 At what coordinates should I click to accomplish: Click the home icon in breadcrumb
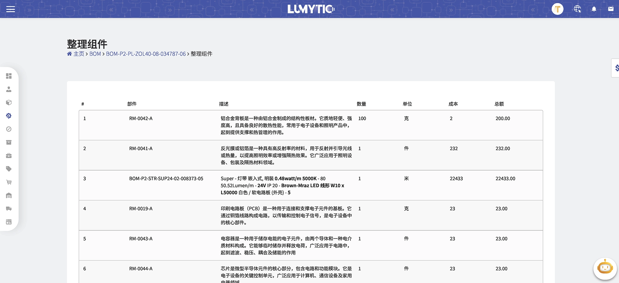[69, 54]
